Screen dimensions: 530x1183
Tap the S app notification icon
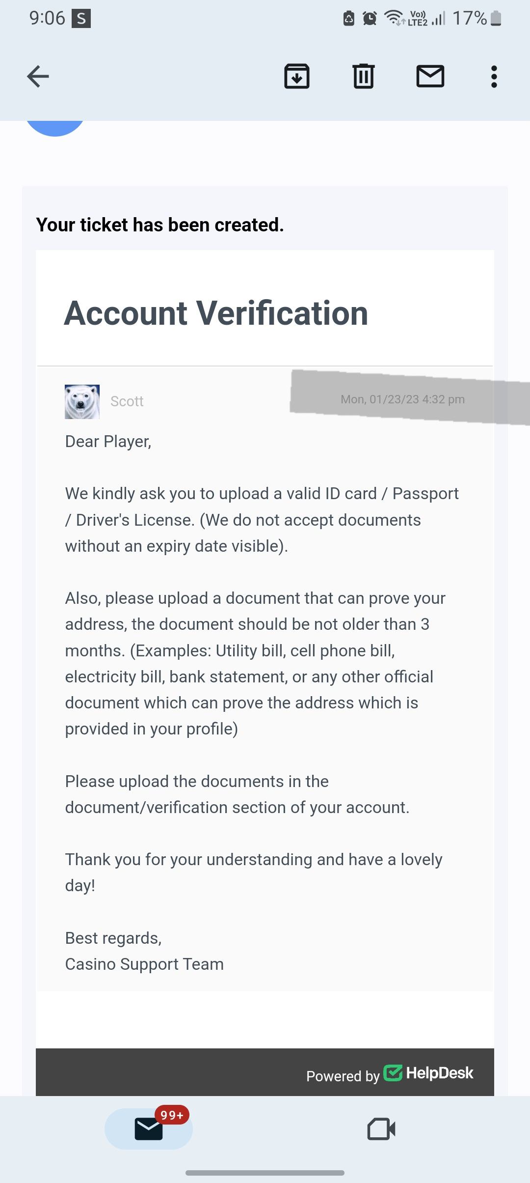coord(81,19)
